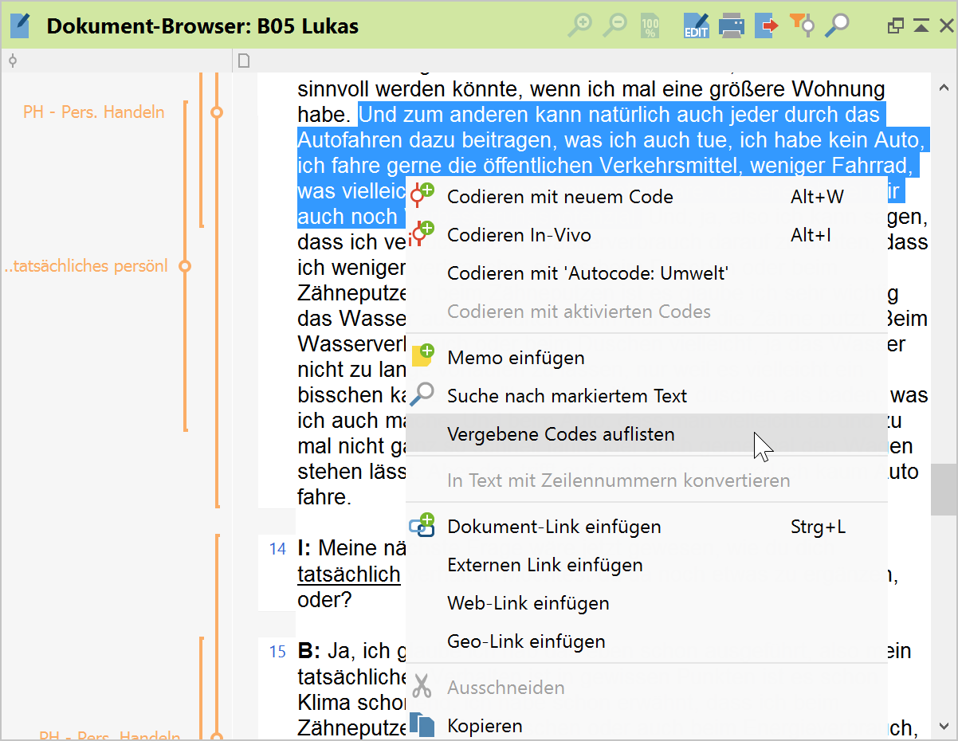Click the '..tatsächliches persönl' code label
The image size is (958, 741).
tap(86, 266)
